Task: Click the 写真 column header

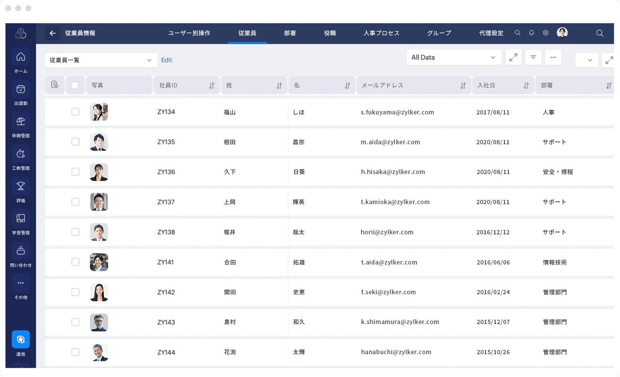Action: point(119,85)
